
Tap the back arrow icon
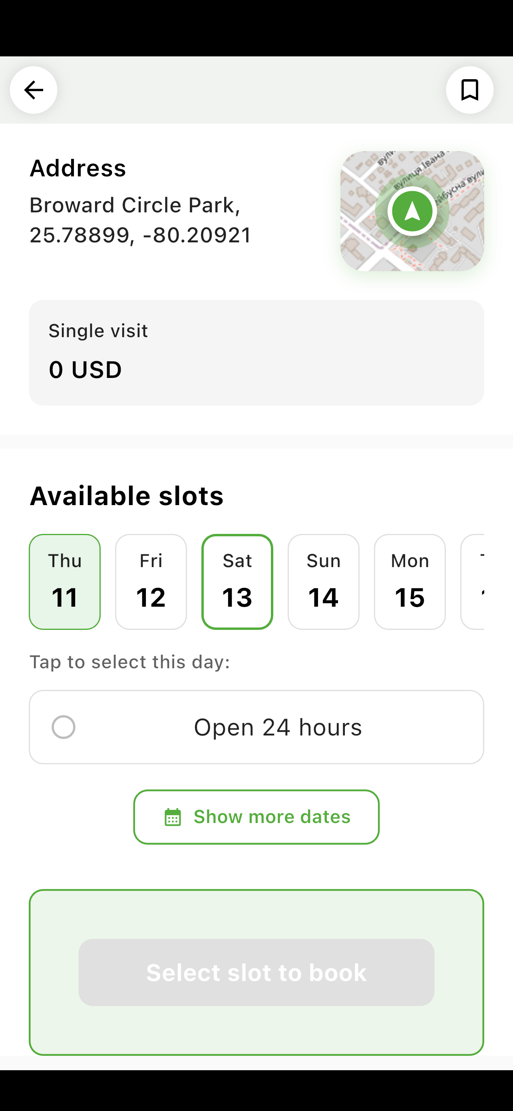pyautogui.click(x=34, y=90)
